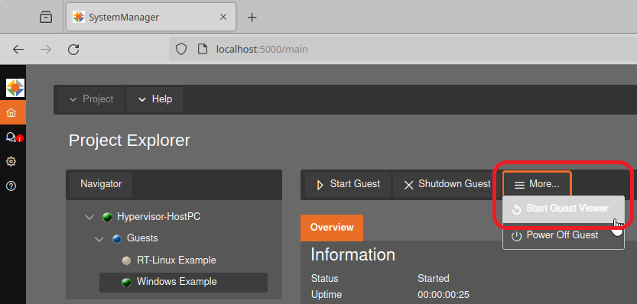
Task: Open the help question mark sidebar icon
Action: pyautogui.click(x=11, y=186)
